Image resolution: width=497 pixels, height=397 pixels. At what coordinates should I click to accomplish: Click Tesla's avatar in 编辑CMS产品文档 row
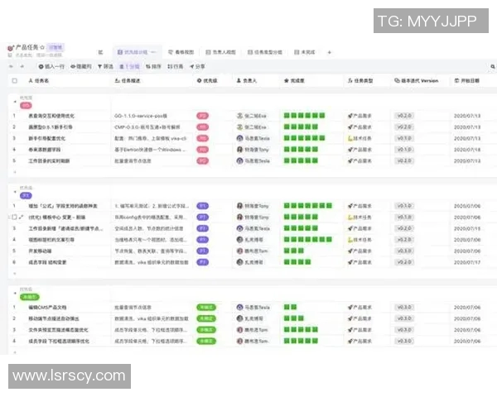tap(239, 307)
